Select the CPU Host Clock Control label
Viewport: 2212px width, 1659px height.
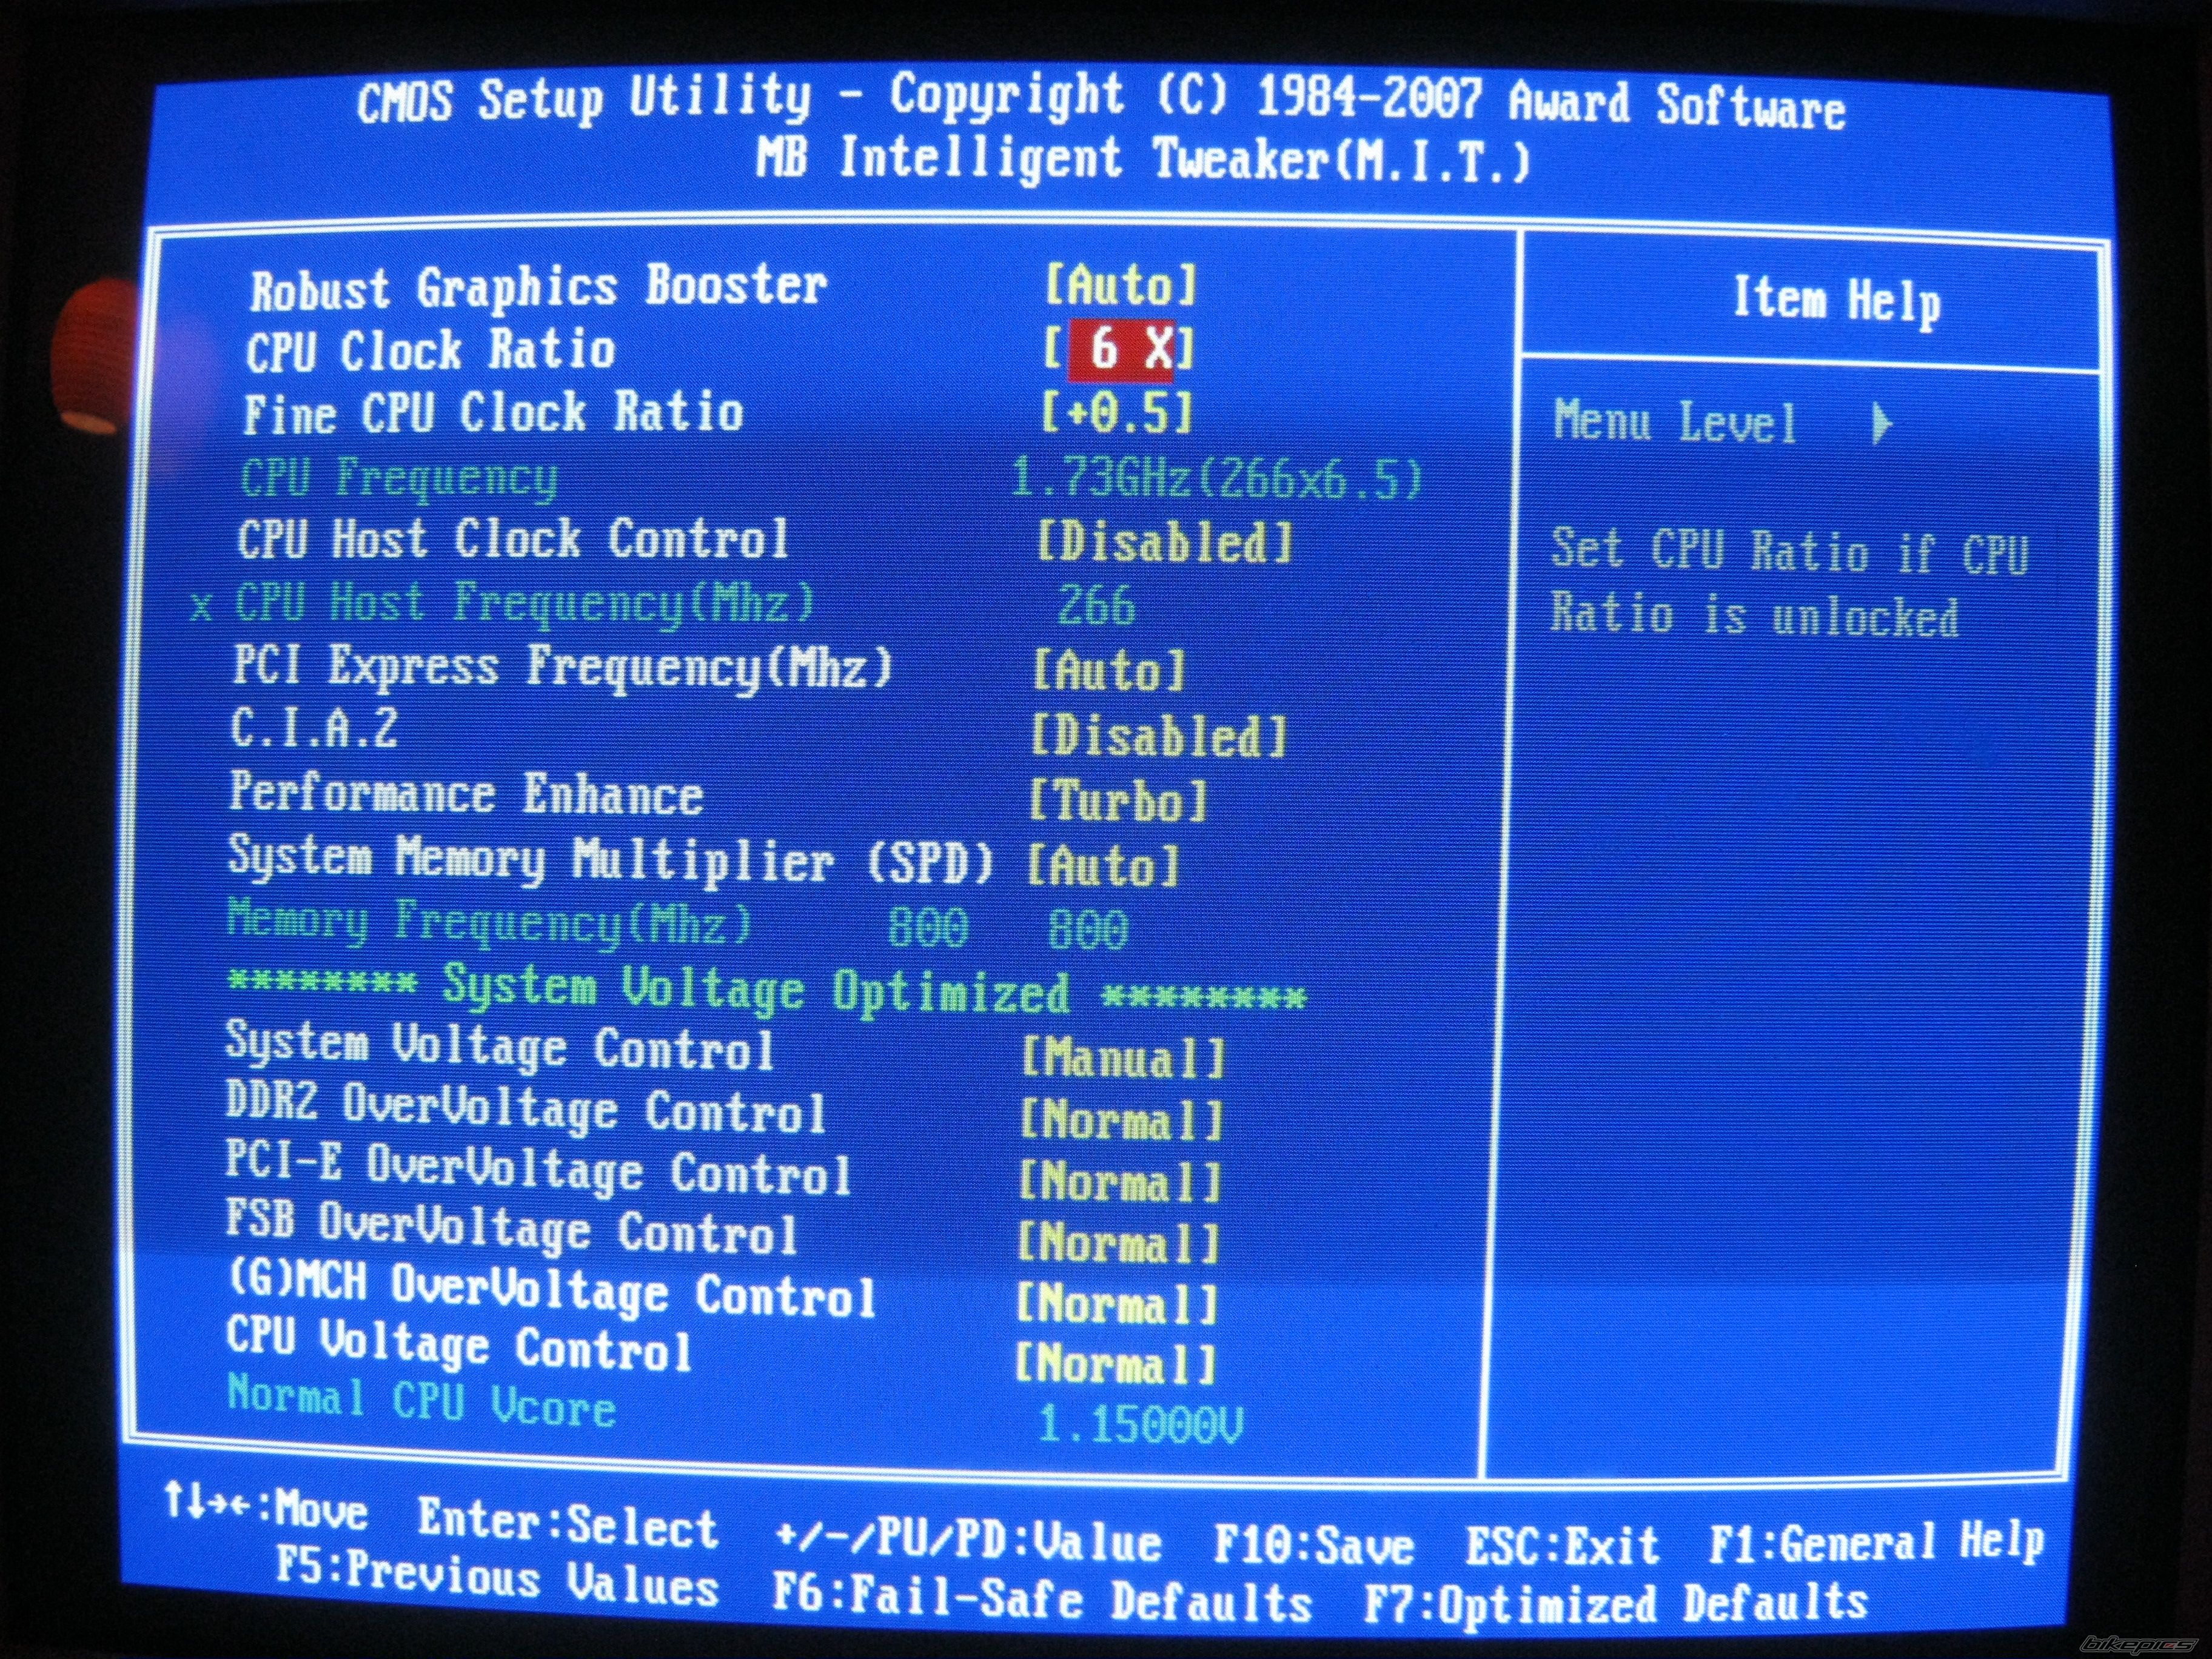(x=513, y=540)
